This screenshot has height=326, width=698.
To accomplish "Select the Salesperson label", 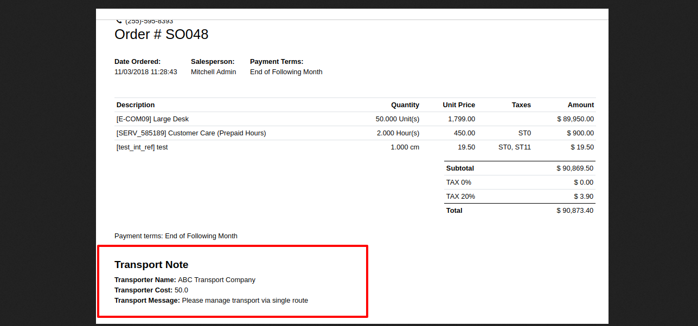I will (x=213, y=62).
